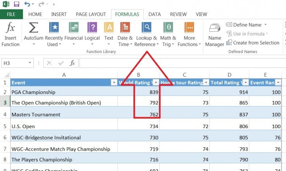This screenshot has width=286, height=171.
Task: Expand the Name Box dropdown arrow
Action: point(30,63)
